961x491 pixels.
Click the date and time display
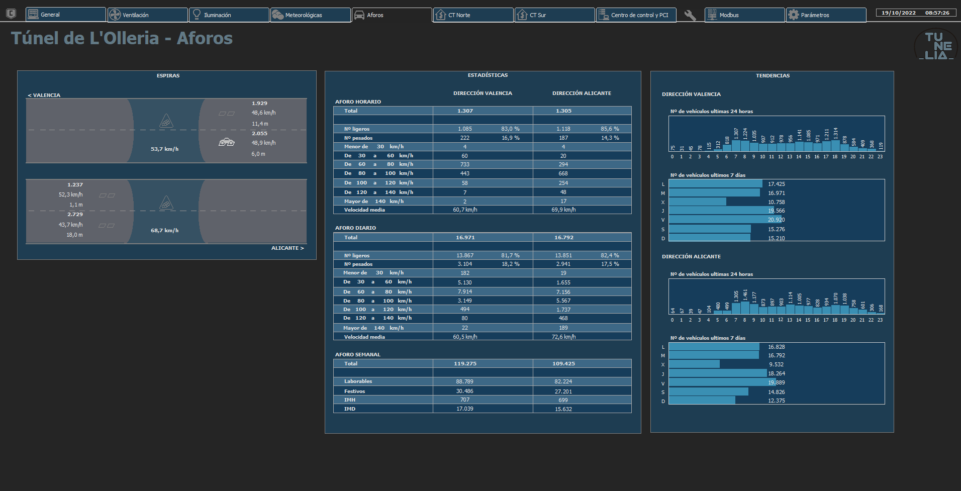pos(916,13)
